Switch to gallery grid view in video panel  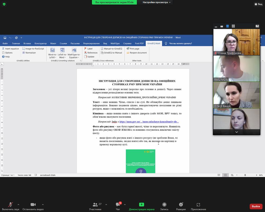pyautogui.click(x=233, y=26)
